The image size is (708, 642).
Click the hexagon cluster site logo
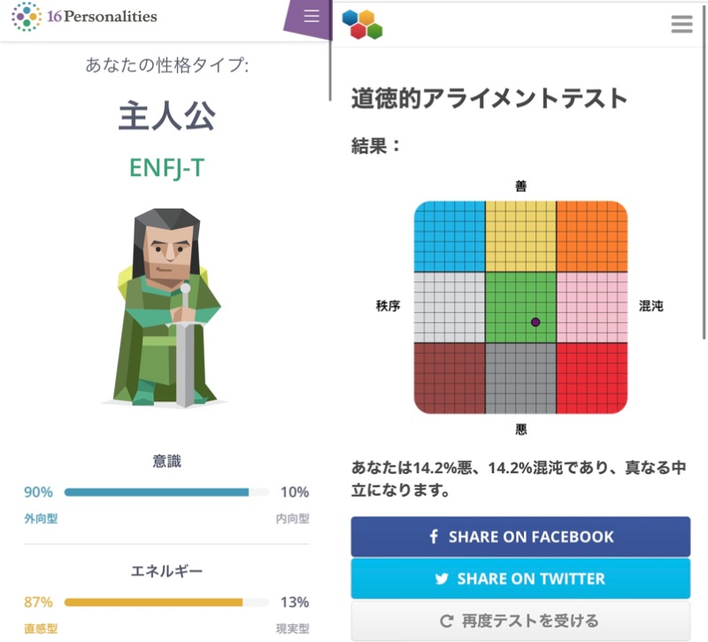[362, 24]
